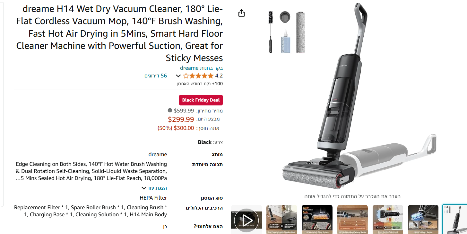
Task: Click the Black Friday Deal badge
Action: [201, 100]
